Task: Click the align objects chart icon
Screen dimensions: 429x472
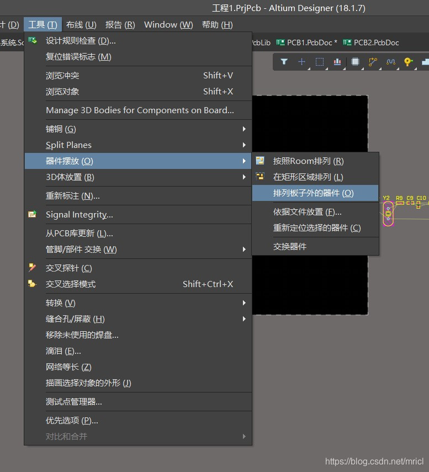Action: pyautogui.click(x=337, y=62)
